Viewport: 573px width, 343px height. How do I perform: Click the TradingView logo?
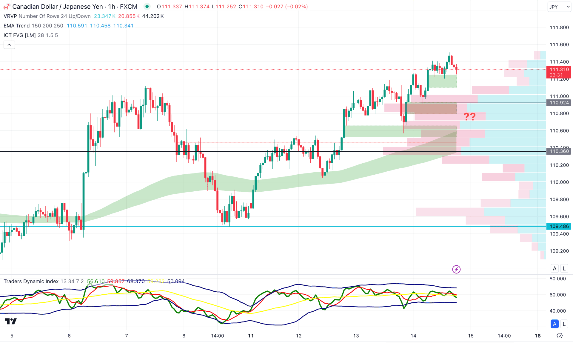[x=11, y=321]
